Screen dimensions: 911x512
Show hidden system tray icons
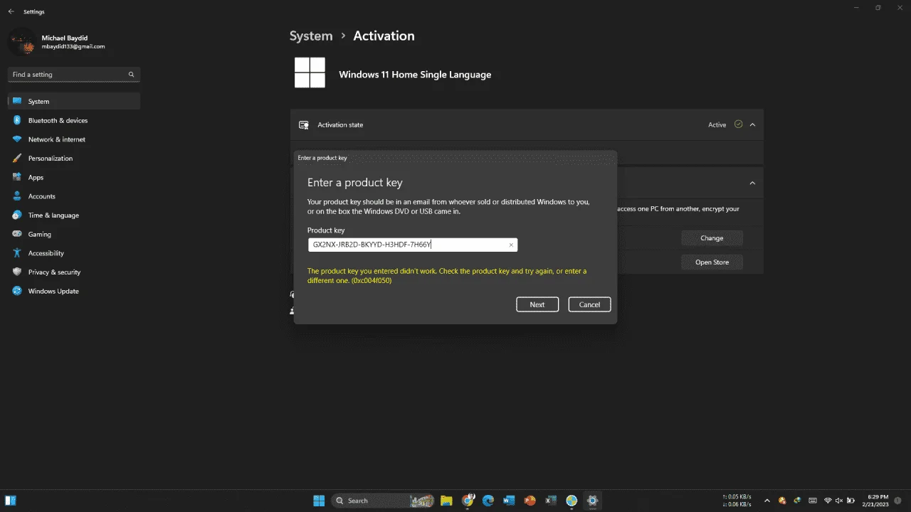click(x=767, y=501)
